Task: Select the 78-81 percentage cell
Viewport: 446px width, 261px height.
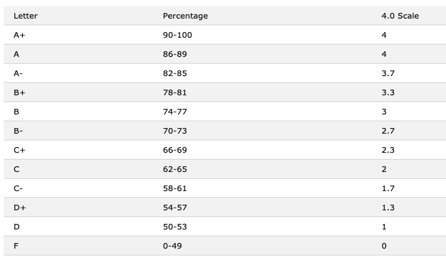Action: [x=175, y=93]
